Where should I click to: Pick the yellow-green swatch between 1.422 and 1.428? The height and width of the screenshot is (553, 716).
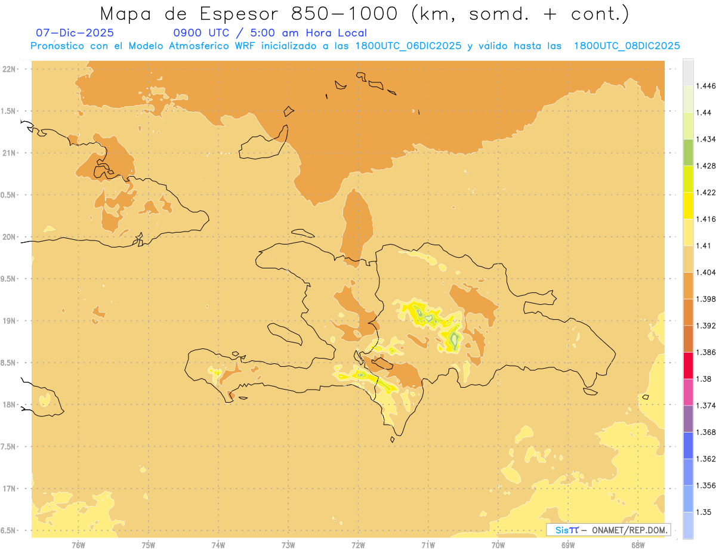point(688,179)
